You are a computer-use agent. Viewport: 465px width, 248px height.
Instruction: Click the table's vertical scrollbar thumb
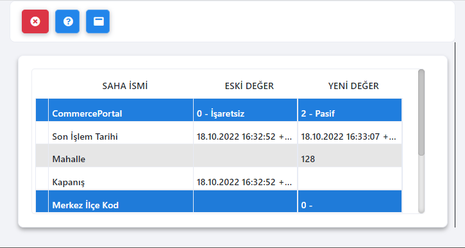[421, 112]
